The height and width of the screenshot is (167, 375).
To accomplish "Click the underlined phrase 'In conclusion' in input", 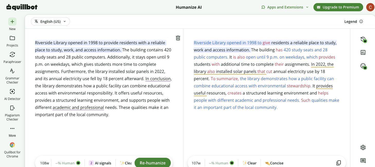I will 158,79.
